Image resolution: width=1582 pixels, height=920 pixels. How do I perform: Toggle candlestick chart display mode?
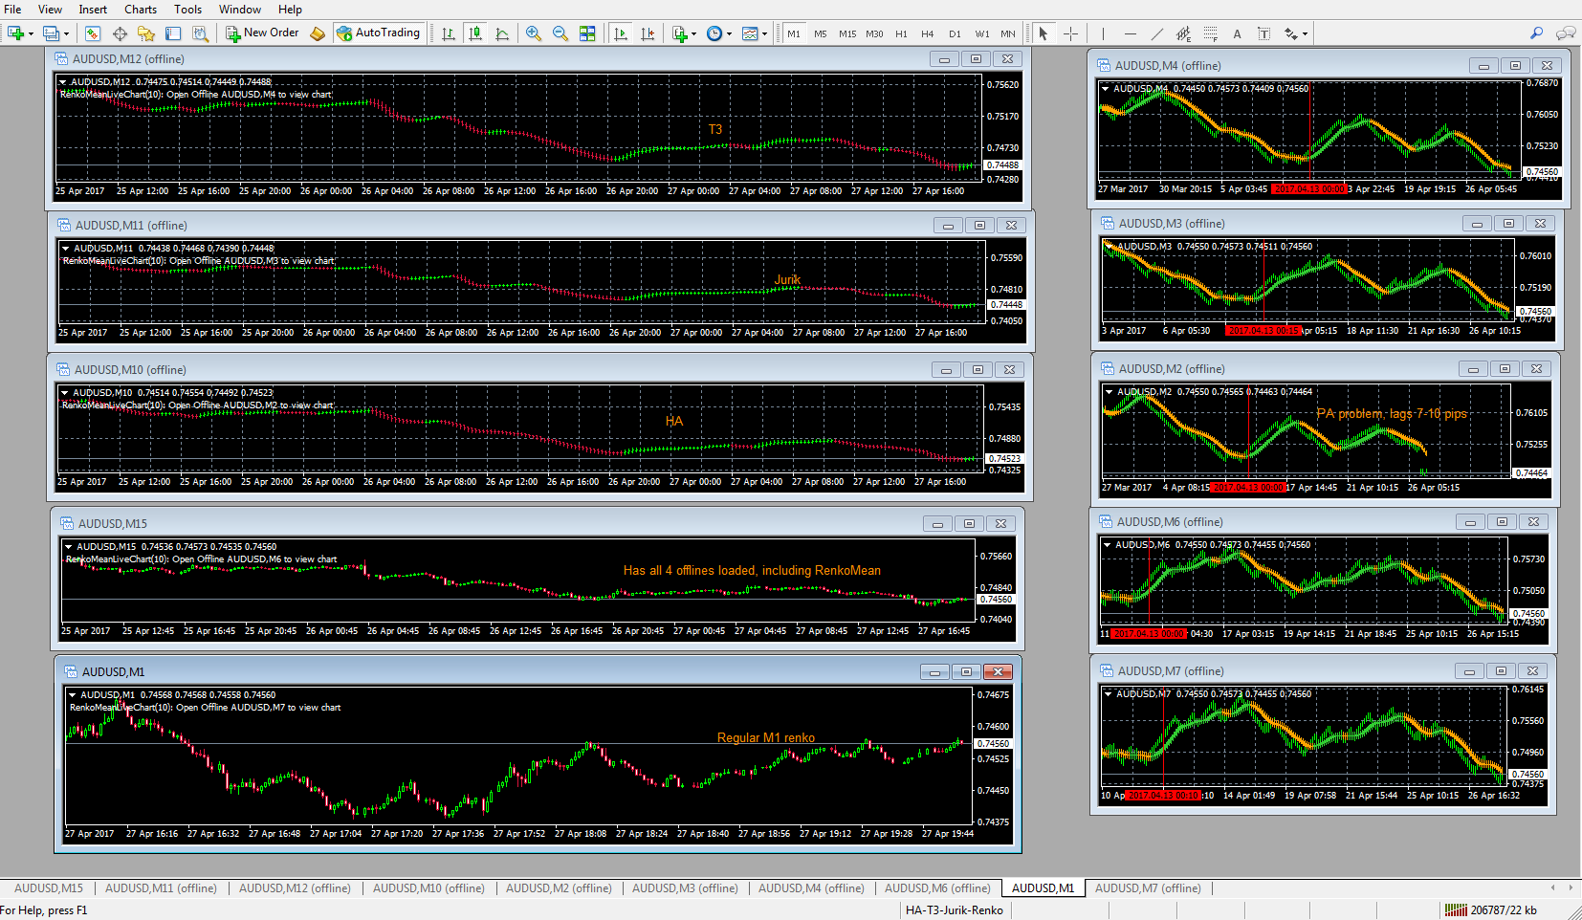[x=475, y=33]
